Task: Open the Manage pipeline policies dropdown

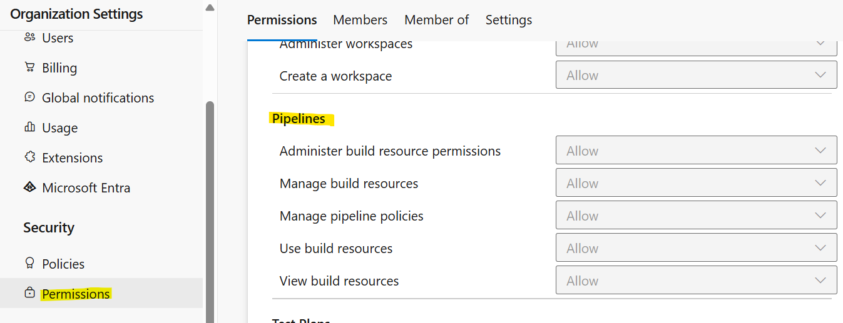Action: tap(696, 216)
